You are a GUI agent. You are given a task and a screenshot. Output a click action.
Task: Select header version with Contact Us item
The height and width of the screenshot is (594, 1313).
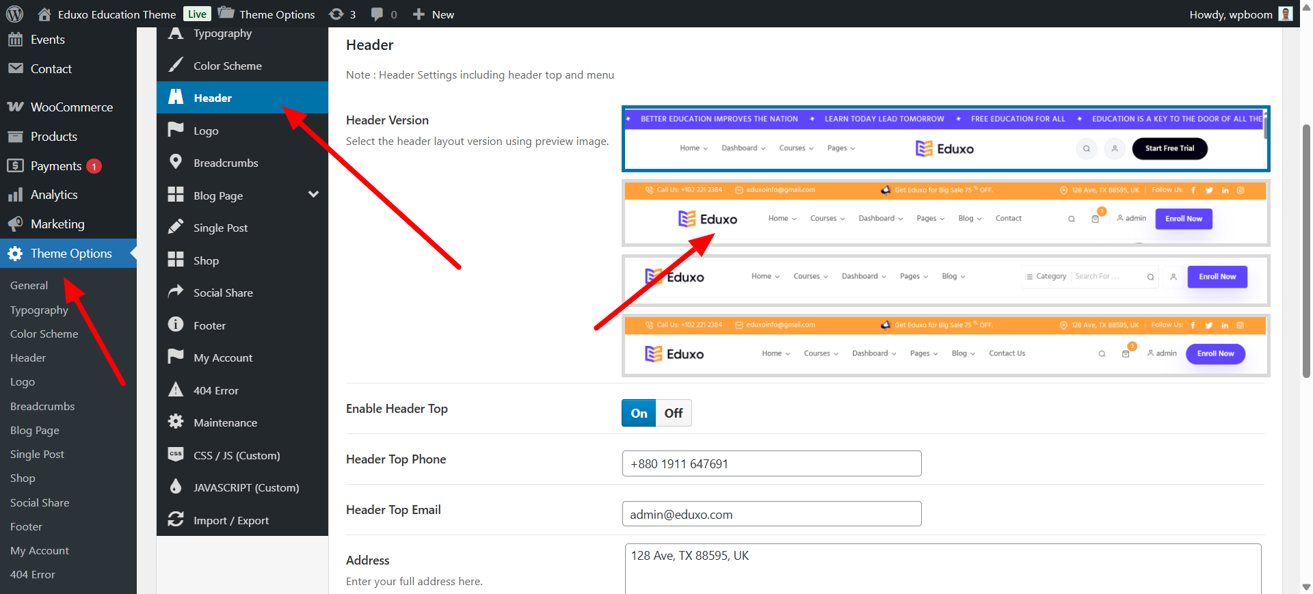point(945,345)
